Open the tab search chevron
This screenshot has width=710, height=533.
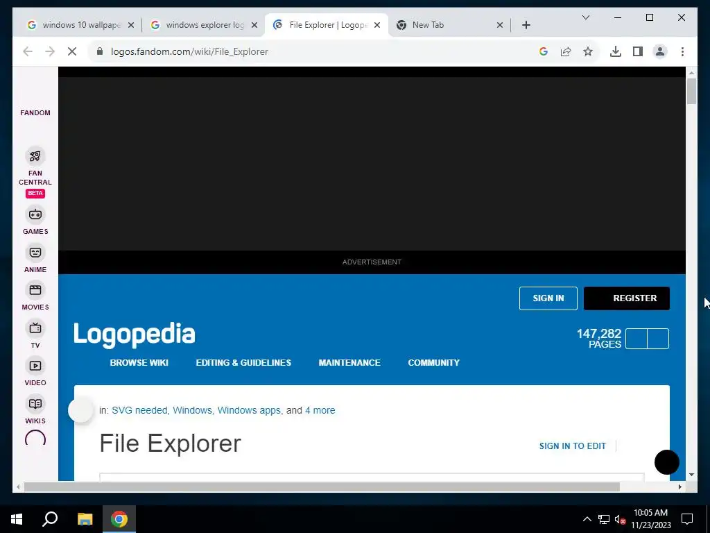[x=585, y=17]
